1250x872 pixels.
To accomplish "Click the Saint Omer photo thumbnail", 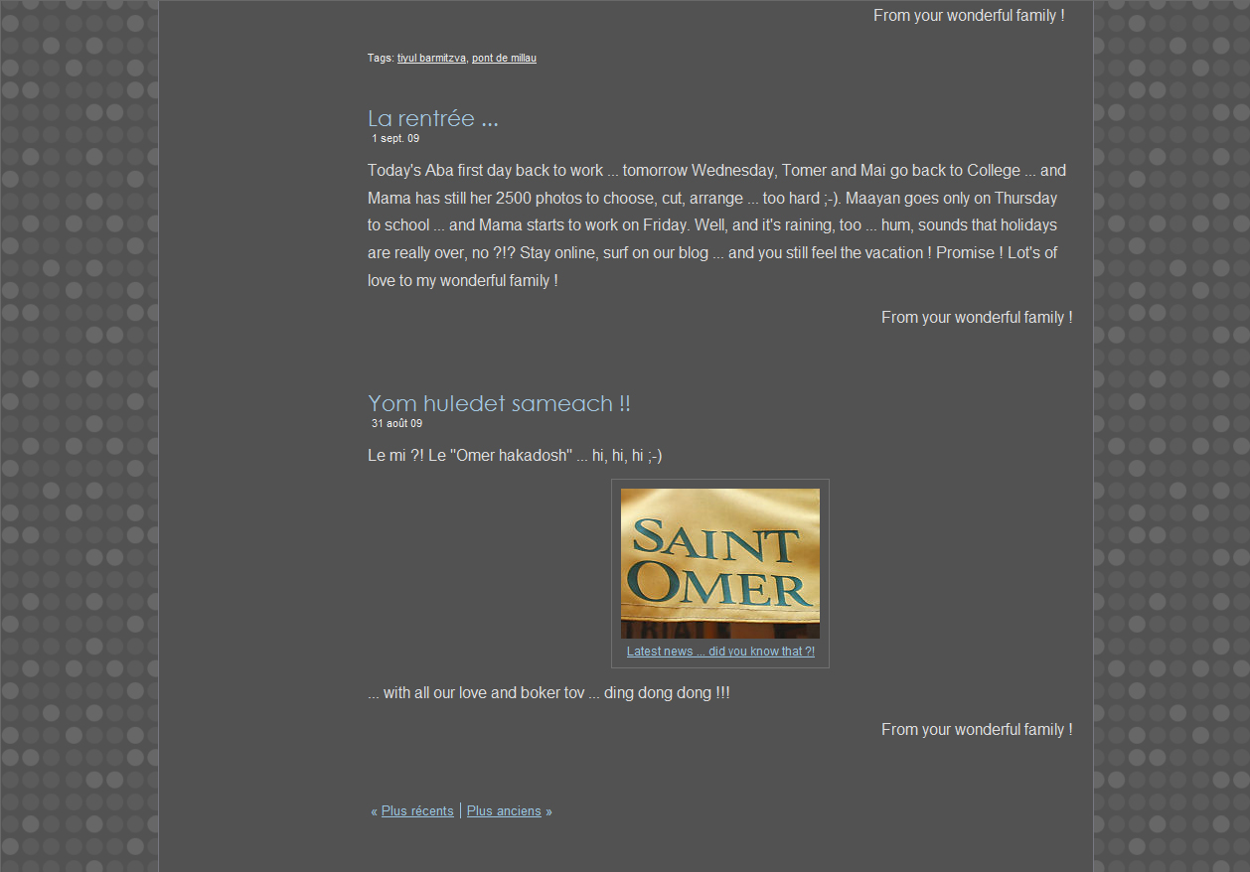I will tap(719, 563).
